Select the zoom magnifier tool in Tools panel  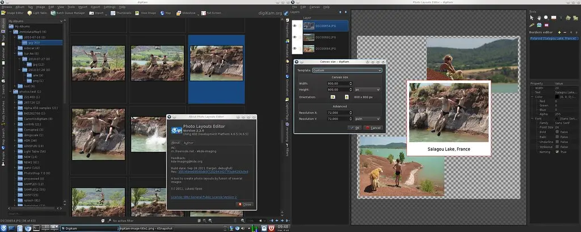(546, 18)
